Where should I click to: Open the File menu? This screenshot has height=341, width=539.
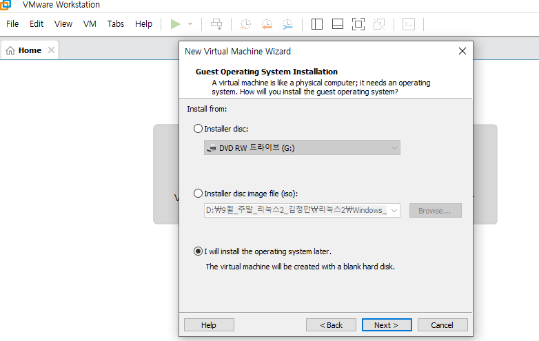click(12, 23)
